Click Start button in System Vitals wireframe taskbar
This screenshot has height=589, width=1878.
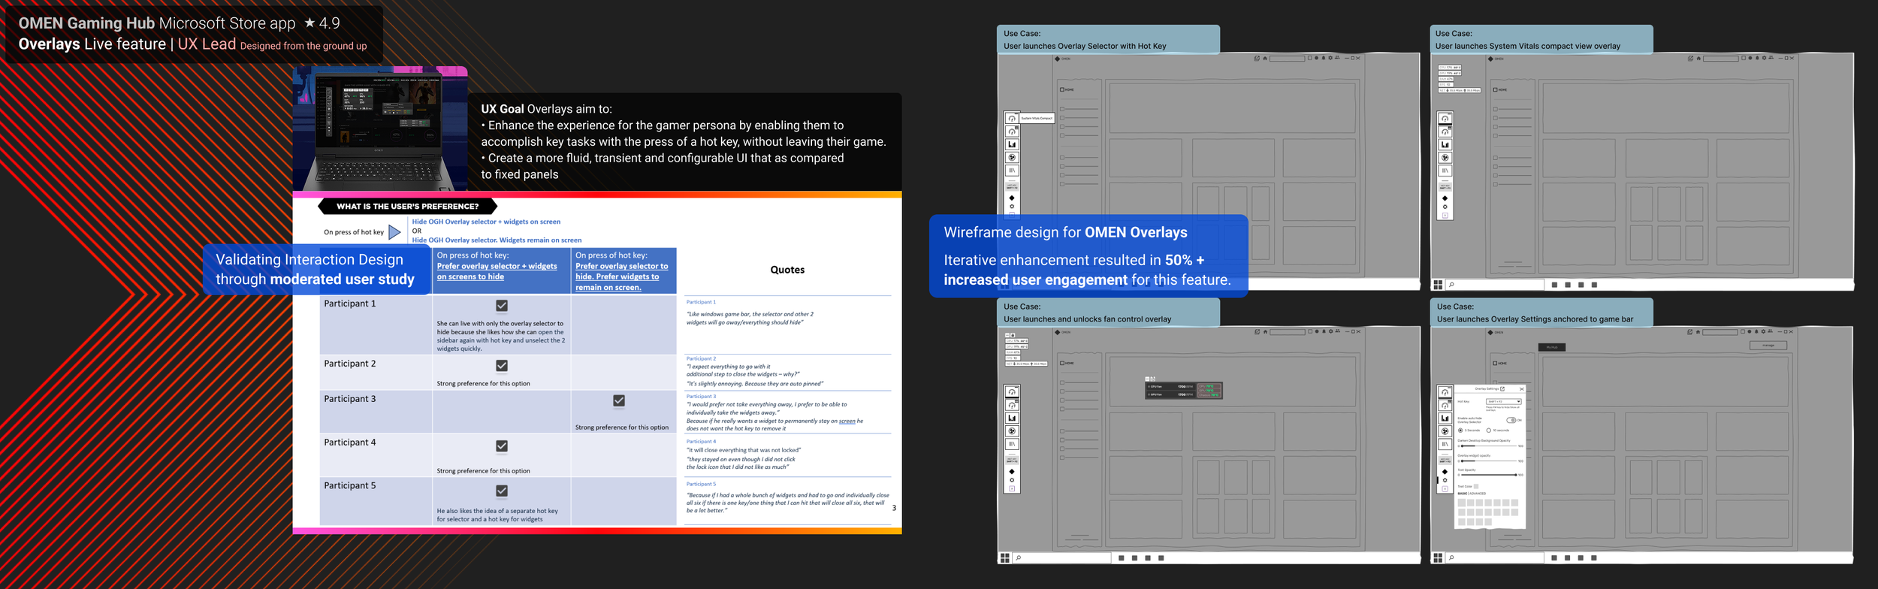tap(1438, 285)
